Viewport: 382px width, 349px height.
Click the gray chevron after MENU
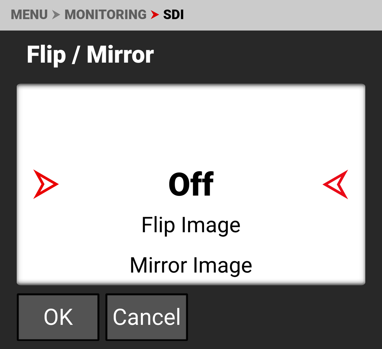56,15
